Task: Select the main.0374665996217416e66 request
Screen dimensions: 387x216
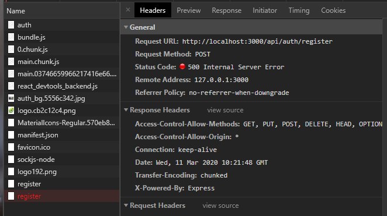Action: click(62, 74)
